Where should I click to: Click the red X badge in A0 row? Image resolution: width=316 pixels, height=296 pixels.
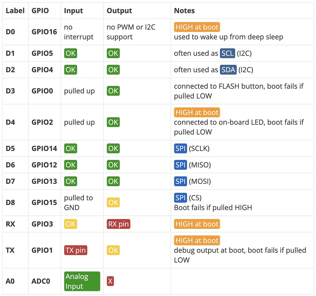(110, 281)
